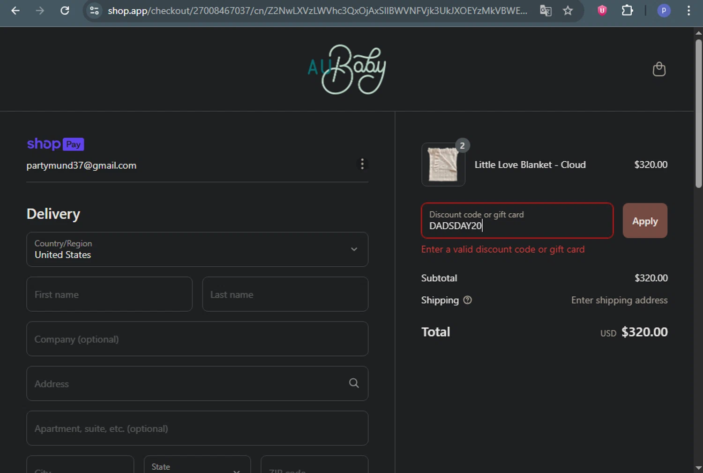Click the scrollbar down arrow
This screenshot has height=473, width=703.
(x=698, y=468)
